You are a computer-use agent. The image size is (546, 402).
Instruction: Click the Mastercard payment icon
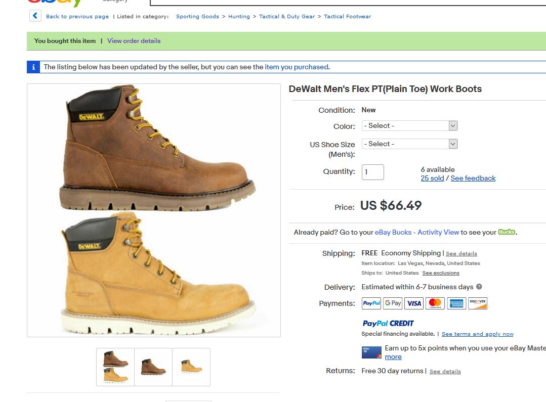pos(435,303)
